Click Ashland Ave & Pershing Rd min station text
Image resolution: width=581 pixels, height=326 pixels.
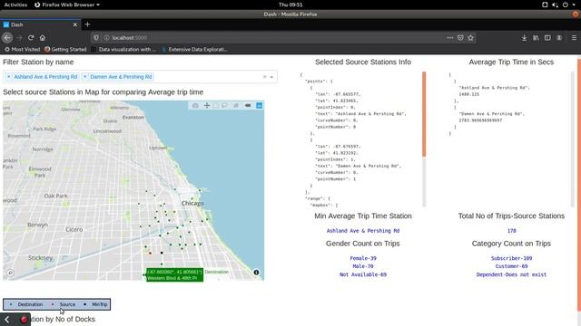(363, 231)
